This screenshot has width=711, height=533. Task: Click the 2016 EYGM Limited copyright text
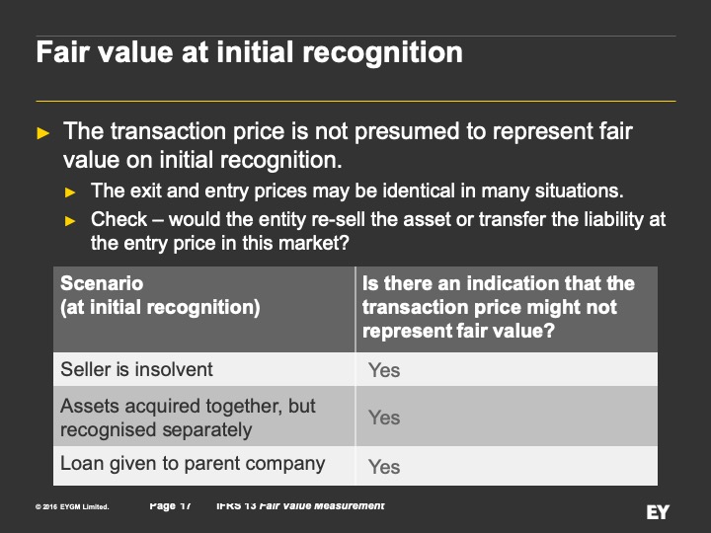click(72, 506)
